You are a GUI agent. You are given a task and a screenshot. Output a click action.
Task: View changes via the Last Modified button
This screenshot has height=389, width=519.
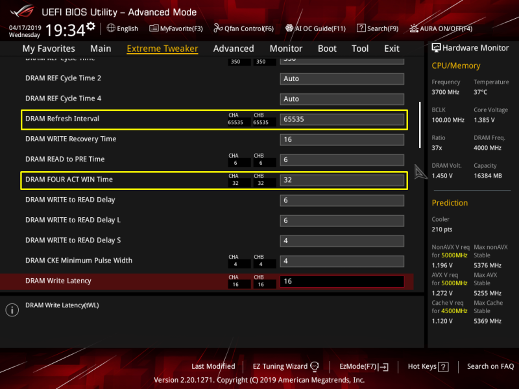click(x=213, y=366)
